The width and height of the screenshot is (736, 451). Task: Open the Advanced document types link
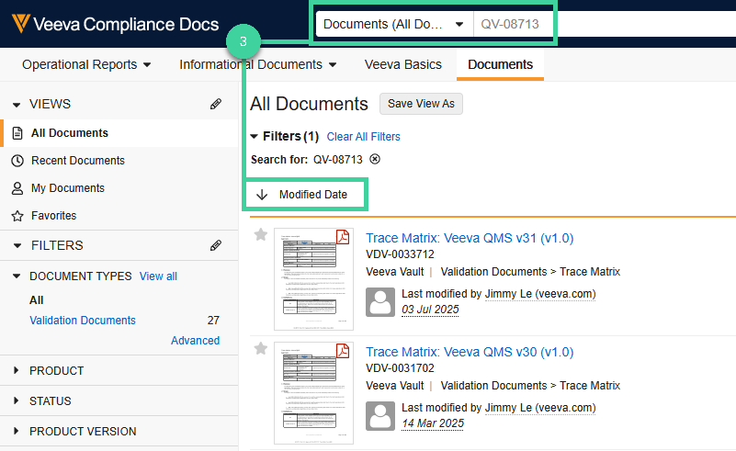(x=196, y=340)
